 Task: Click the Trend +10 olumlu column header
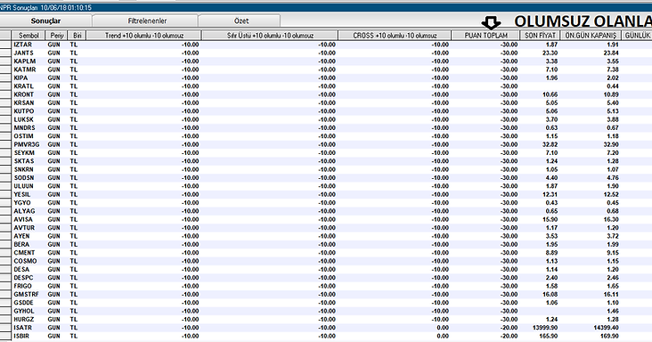coord(144,36)
